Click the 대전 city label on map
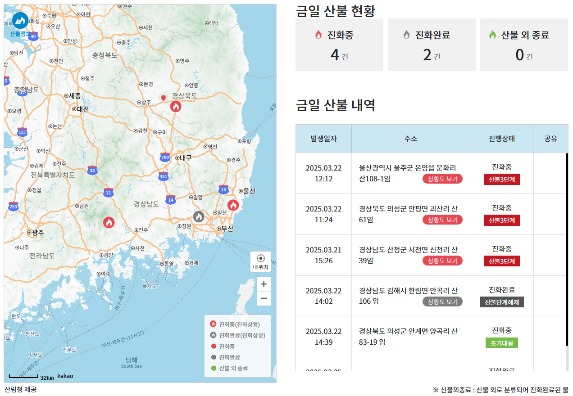This screenshot has height=396, width=573. [x=81, y=109]
